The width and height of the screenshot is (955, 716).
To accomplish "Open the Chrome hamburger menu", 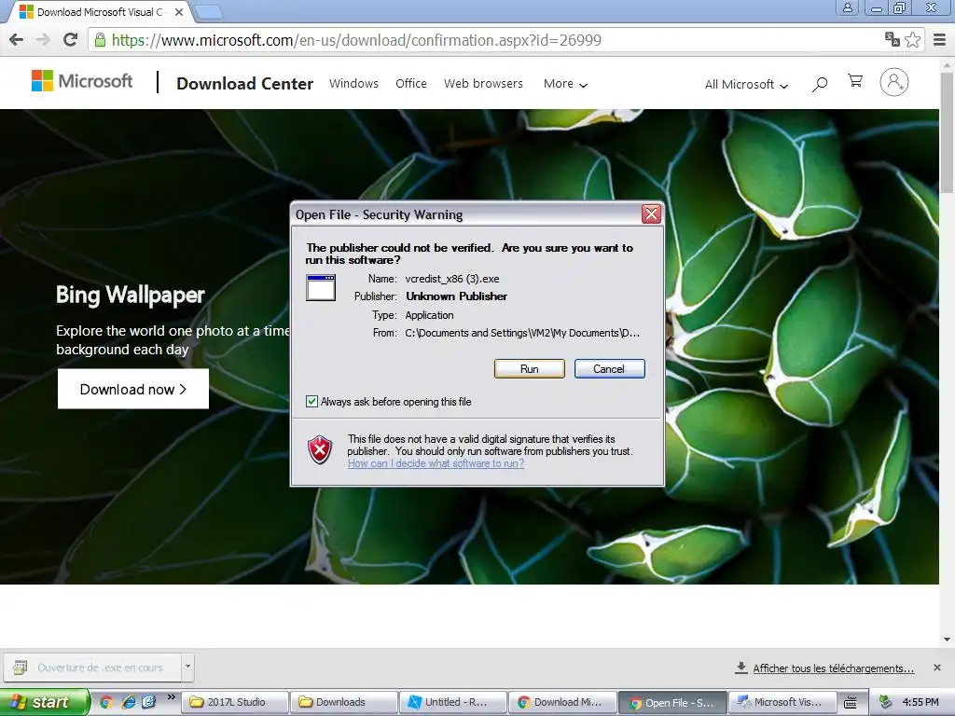I will pos(940,40).
